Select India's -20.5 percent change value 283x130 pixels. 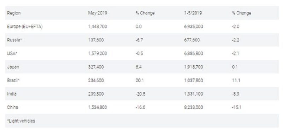click(x=140, y=94)
